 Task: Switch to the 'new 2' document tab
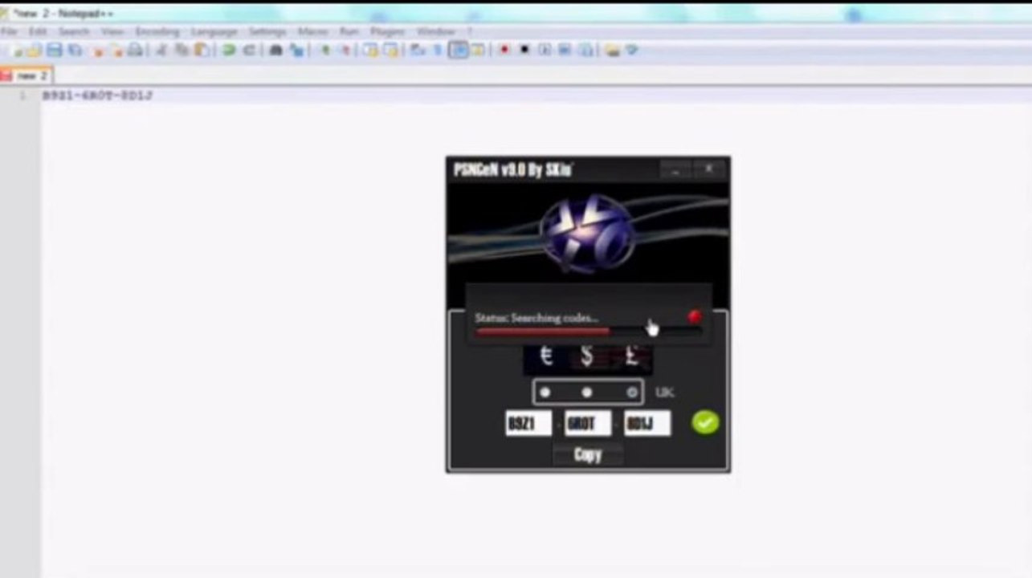[x=27, y=75]
